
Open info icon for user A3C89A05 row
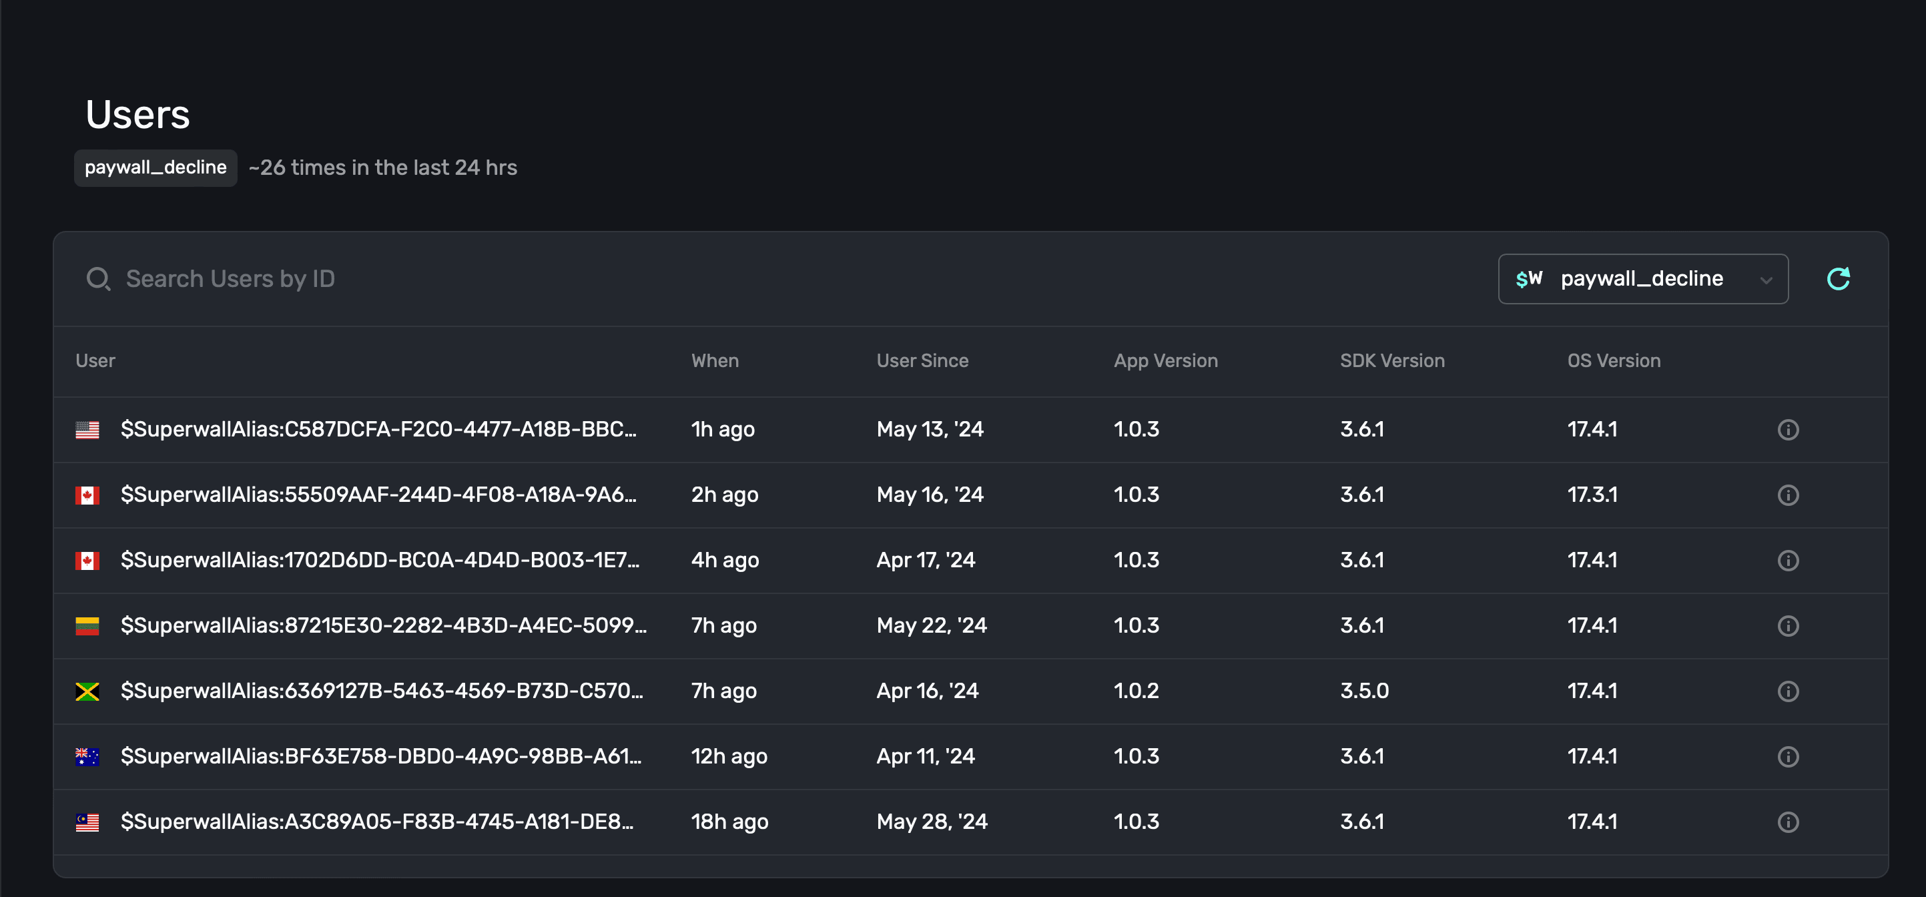(x=1788, y=822)
